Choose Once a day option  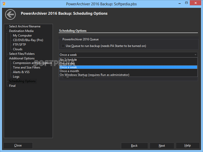click(x=128, y=63)
